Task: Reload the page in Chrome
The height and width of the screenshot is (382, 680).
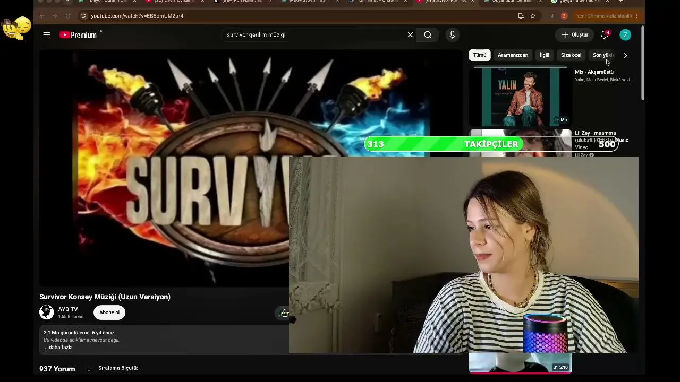Action: (x=67, y=16)
